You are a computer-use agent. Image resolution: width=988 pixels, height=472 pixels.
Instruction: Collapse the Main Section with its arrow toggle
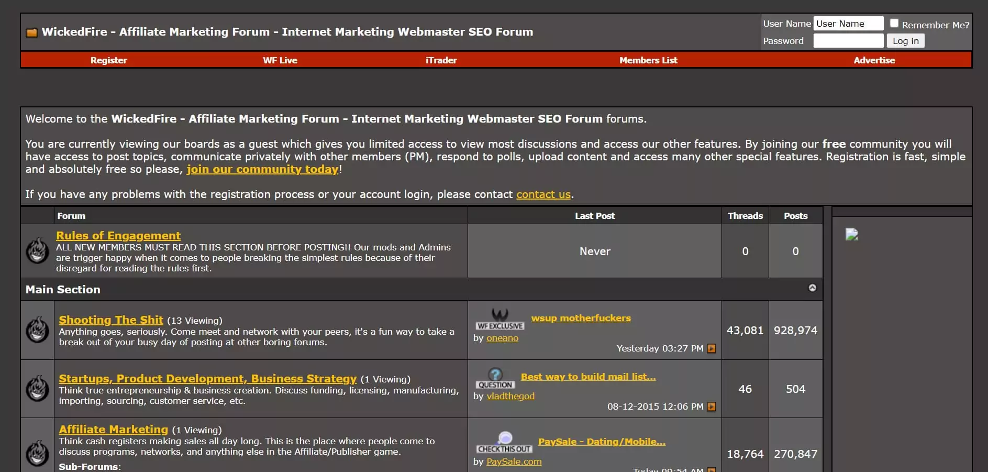[x=813, y=288]
